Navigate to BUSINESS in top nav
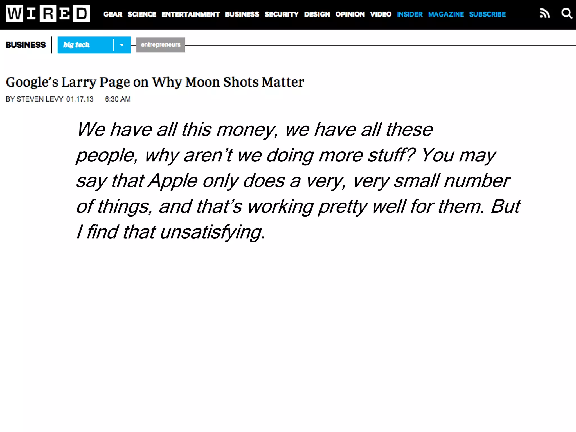576x432 pixels. tap(242, 14)
